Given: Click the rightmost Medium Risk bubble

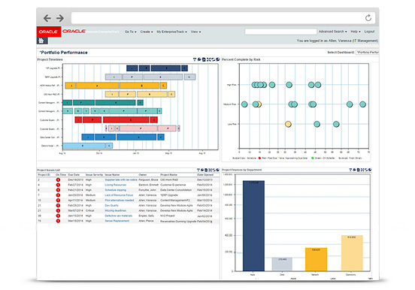Looking at the screenshot, I should 362,104.
